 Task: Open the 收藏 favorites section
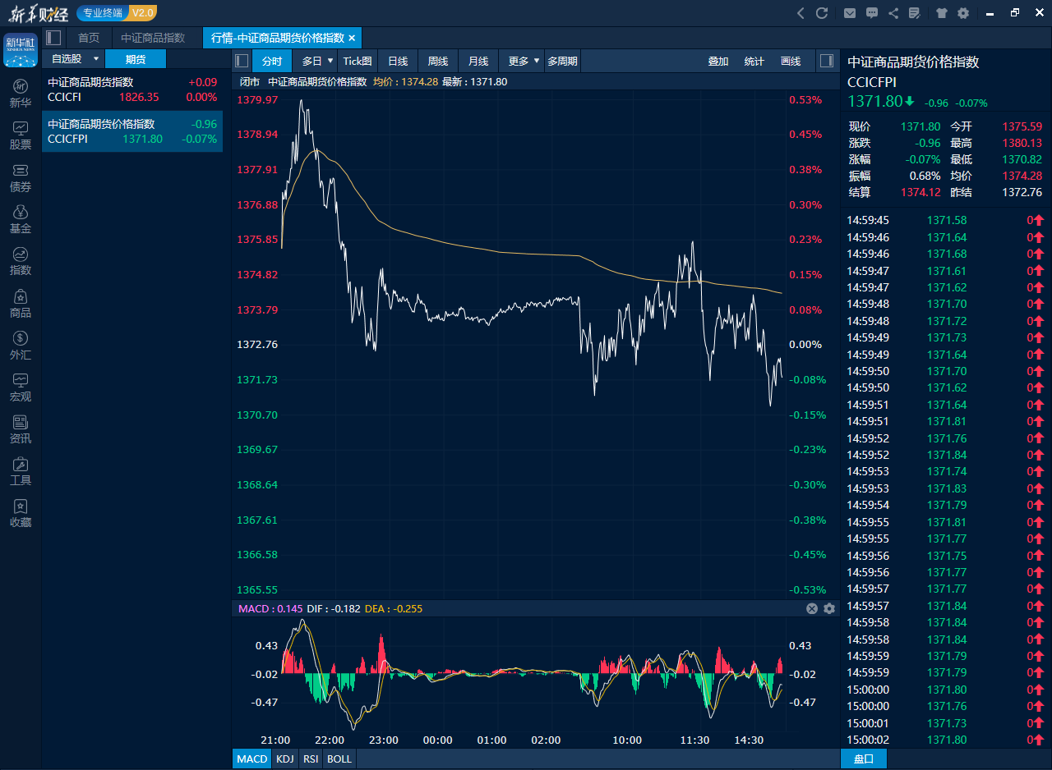point(21,513)
